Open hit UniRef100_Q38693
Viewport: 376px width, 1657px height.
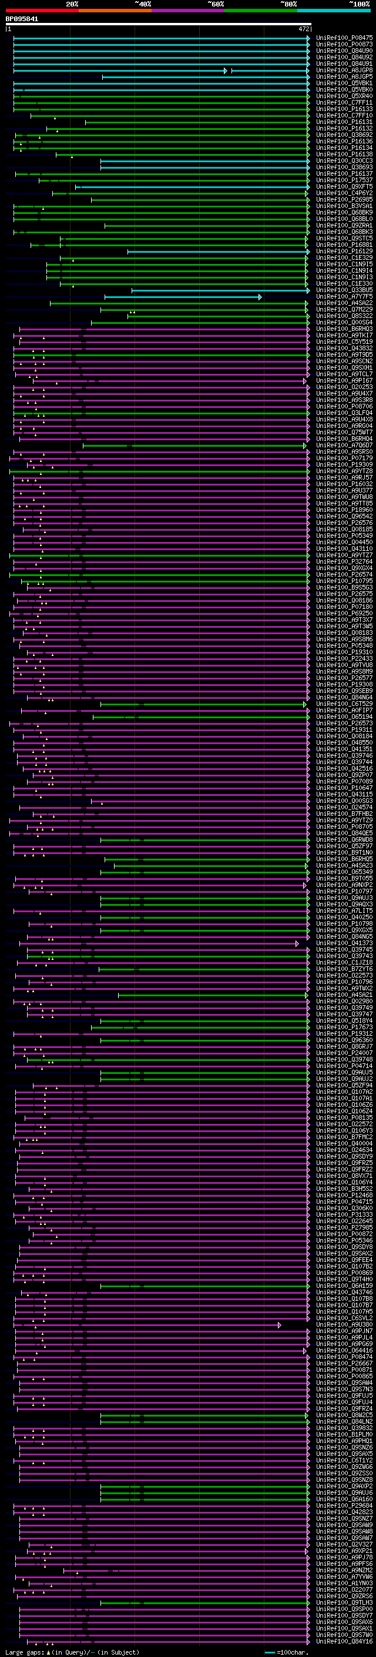point(344,168)
